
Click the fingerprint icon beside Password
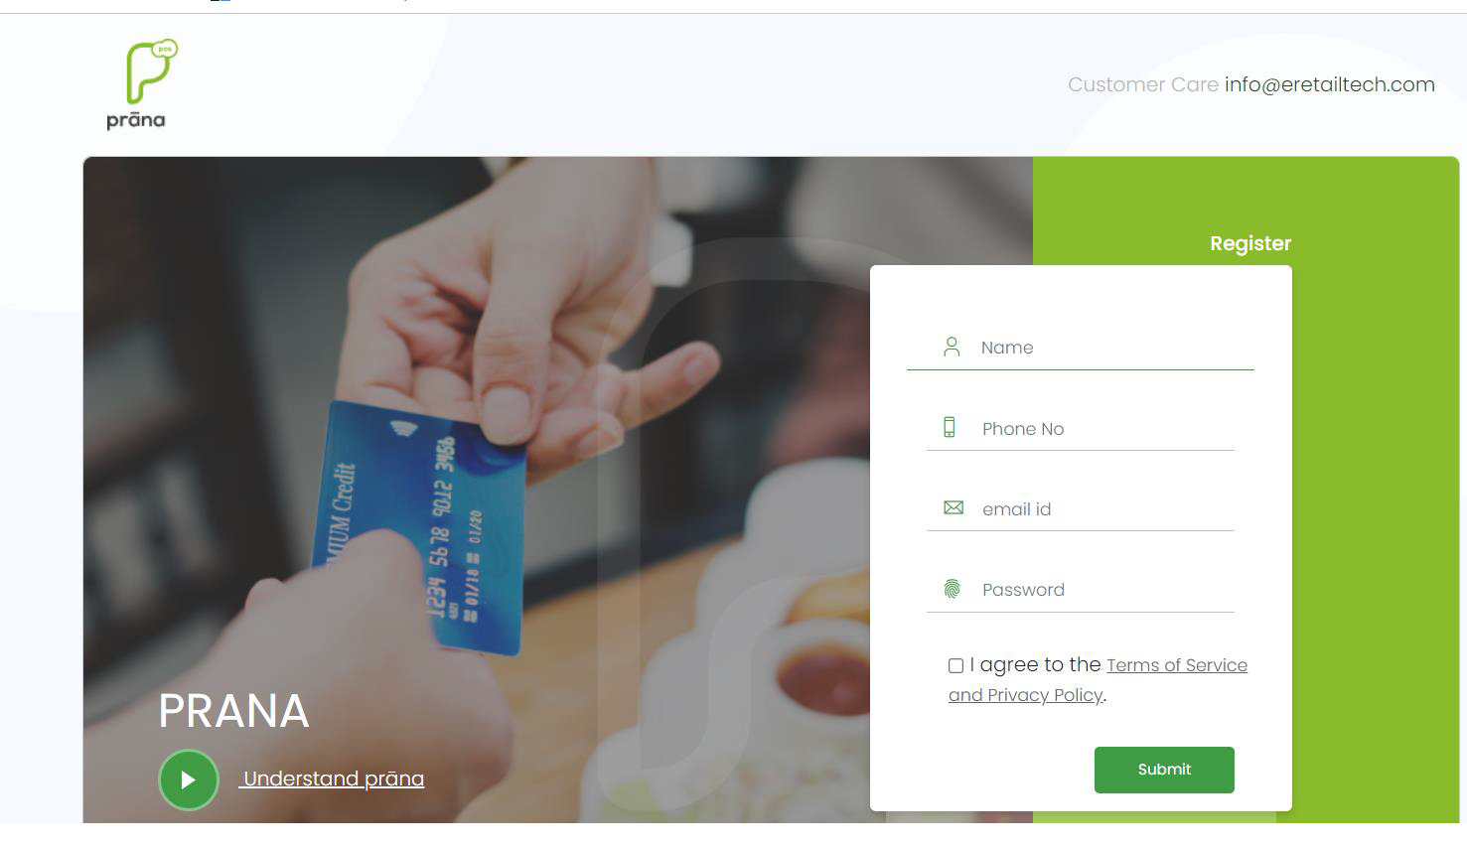point(952,589)
